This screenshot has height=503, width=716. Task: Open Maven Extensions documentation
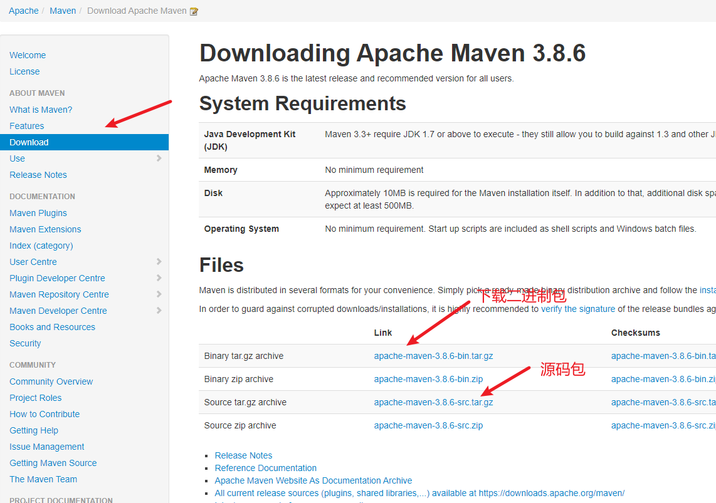(45, 229)
